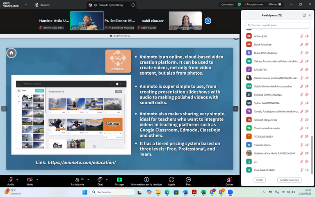Open the Plus more options icon
Image resolution: width=315 pixels, height=197 pixels.
tap(188, 179)
